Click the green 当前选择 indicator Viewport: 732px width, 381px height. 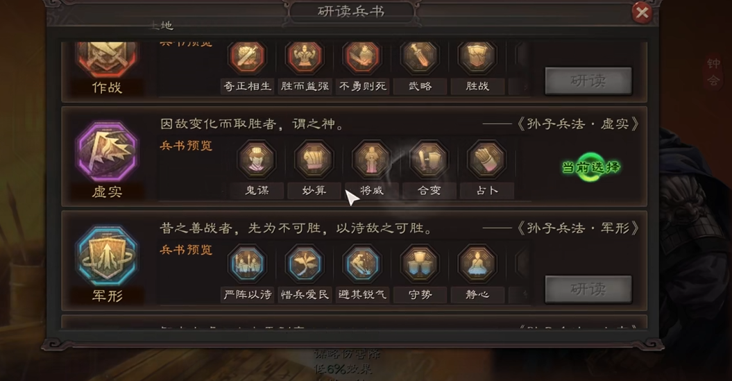[591, 167]
